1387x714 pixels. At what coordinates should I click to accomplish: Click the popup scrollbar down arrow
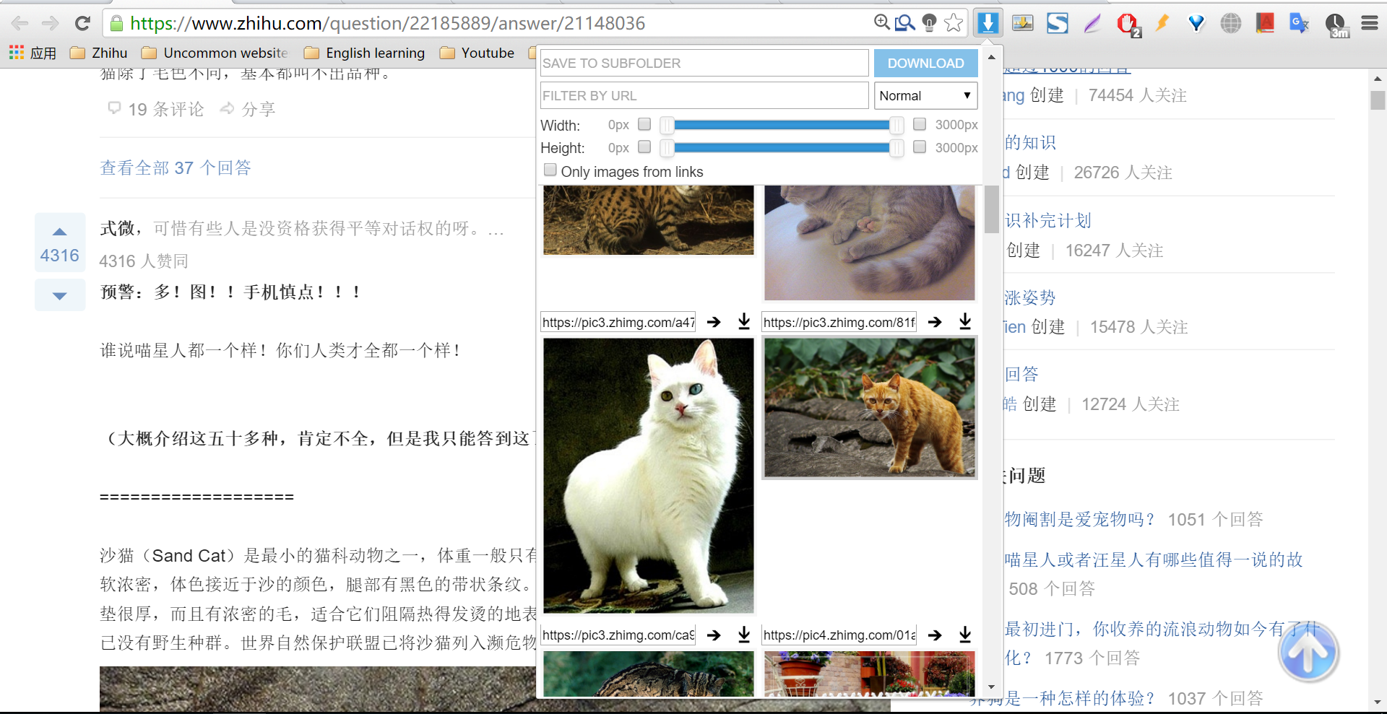[991, 687]
